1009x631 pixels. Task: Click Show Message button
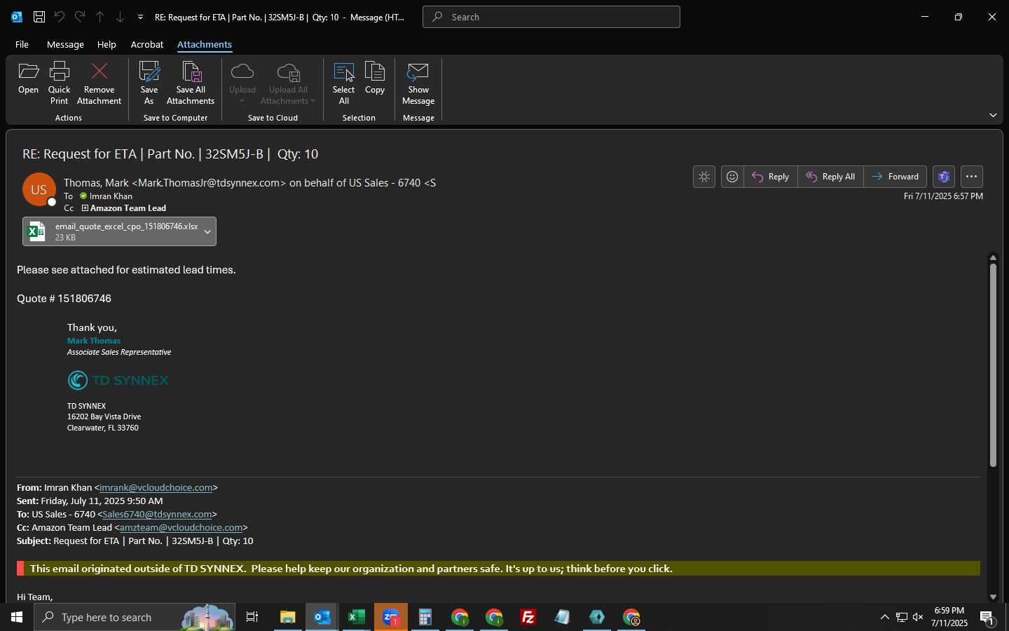pyautogui.click(x=418, y=83)
